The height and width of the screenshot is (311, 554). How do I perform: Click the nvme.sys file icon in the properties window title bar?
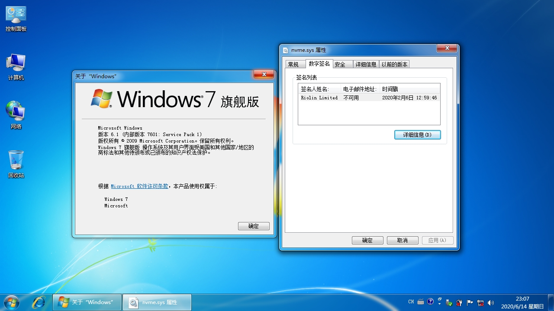286,50
